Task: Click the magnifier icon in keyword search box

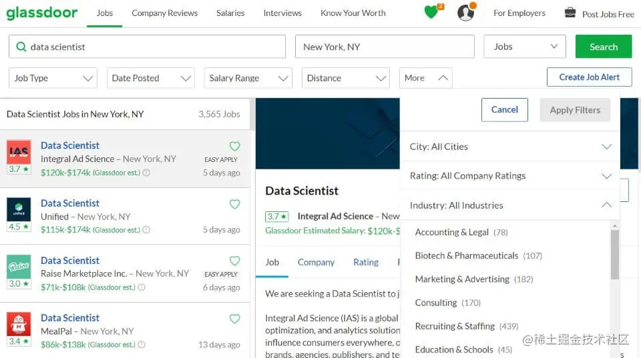Action: (x=21, y=47)
